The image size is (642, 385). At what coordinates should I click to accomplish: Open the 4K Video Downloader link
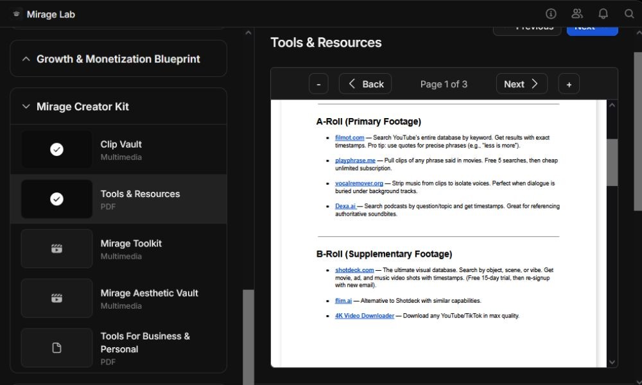365,316
